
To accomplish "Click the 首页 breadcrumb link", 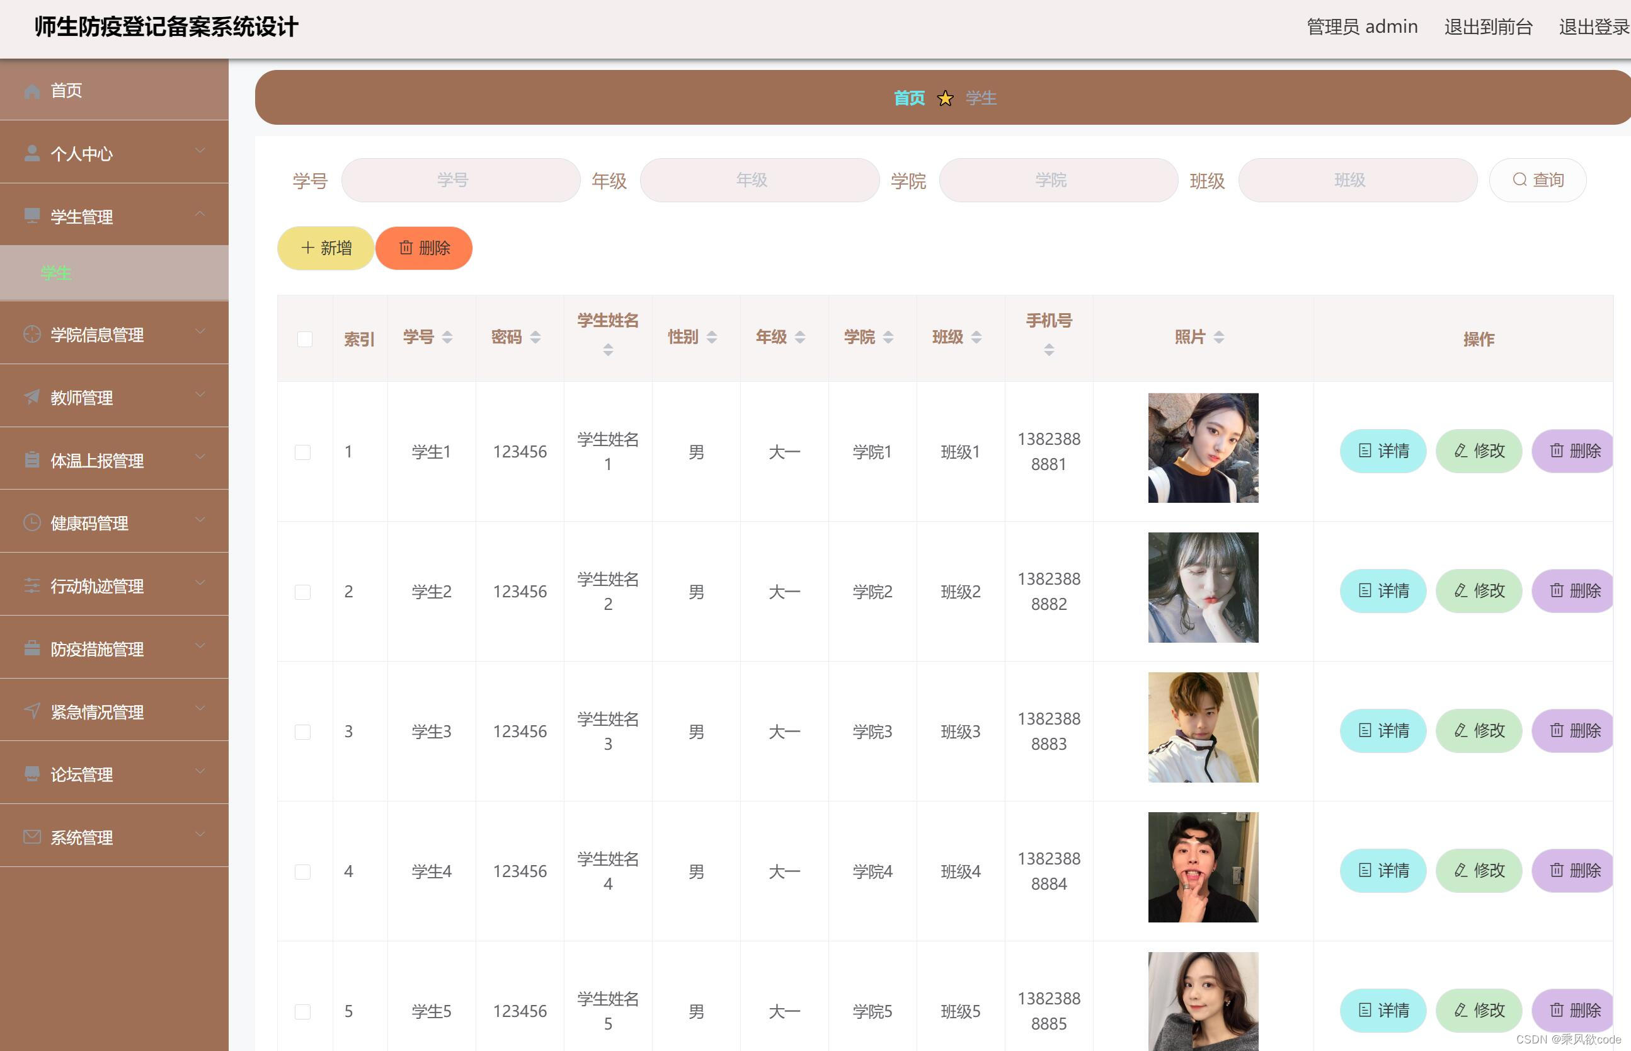I will [x=908, y=98].
